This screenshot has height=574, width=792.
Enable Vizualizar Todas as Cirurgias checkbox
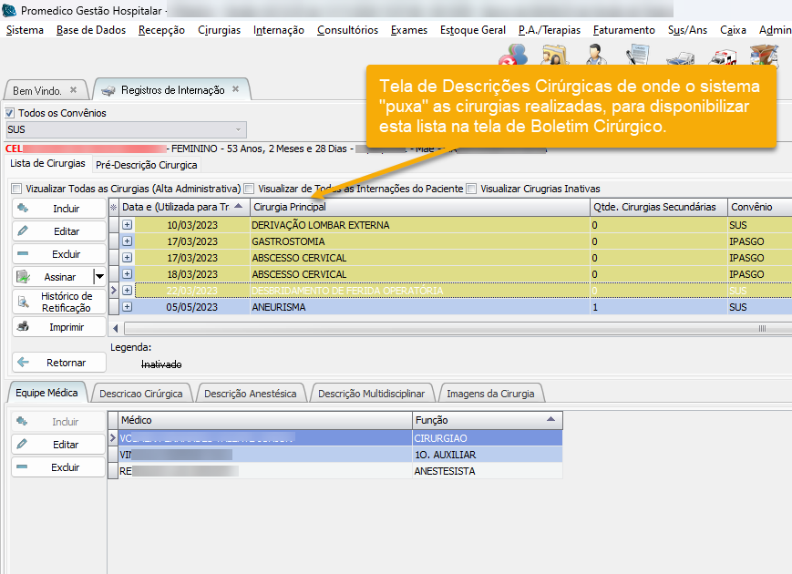[x=17, y=189]
